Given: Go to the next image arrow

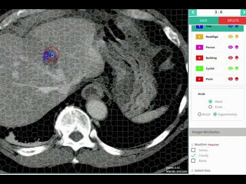Looking at the screenshot, I should click(x=243, y=12).
